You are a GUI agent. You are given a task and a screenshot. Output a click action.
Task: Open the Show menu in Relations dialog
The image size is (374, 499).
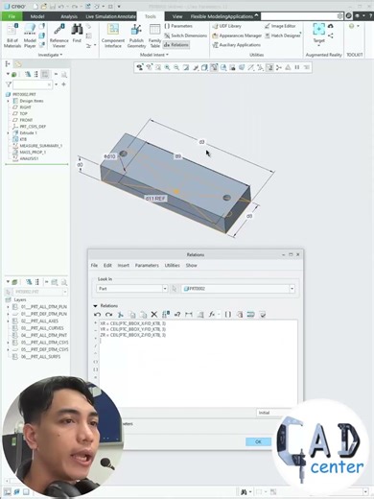click(x=191, y=265)
